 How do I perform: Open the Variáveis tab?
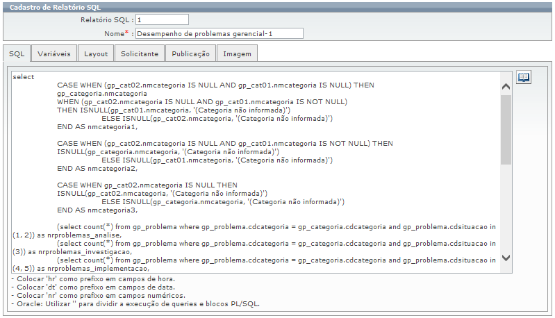(53, 53)
